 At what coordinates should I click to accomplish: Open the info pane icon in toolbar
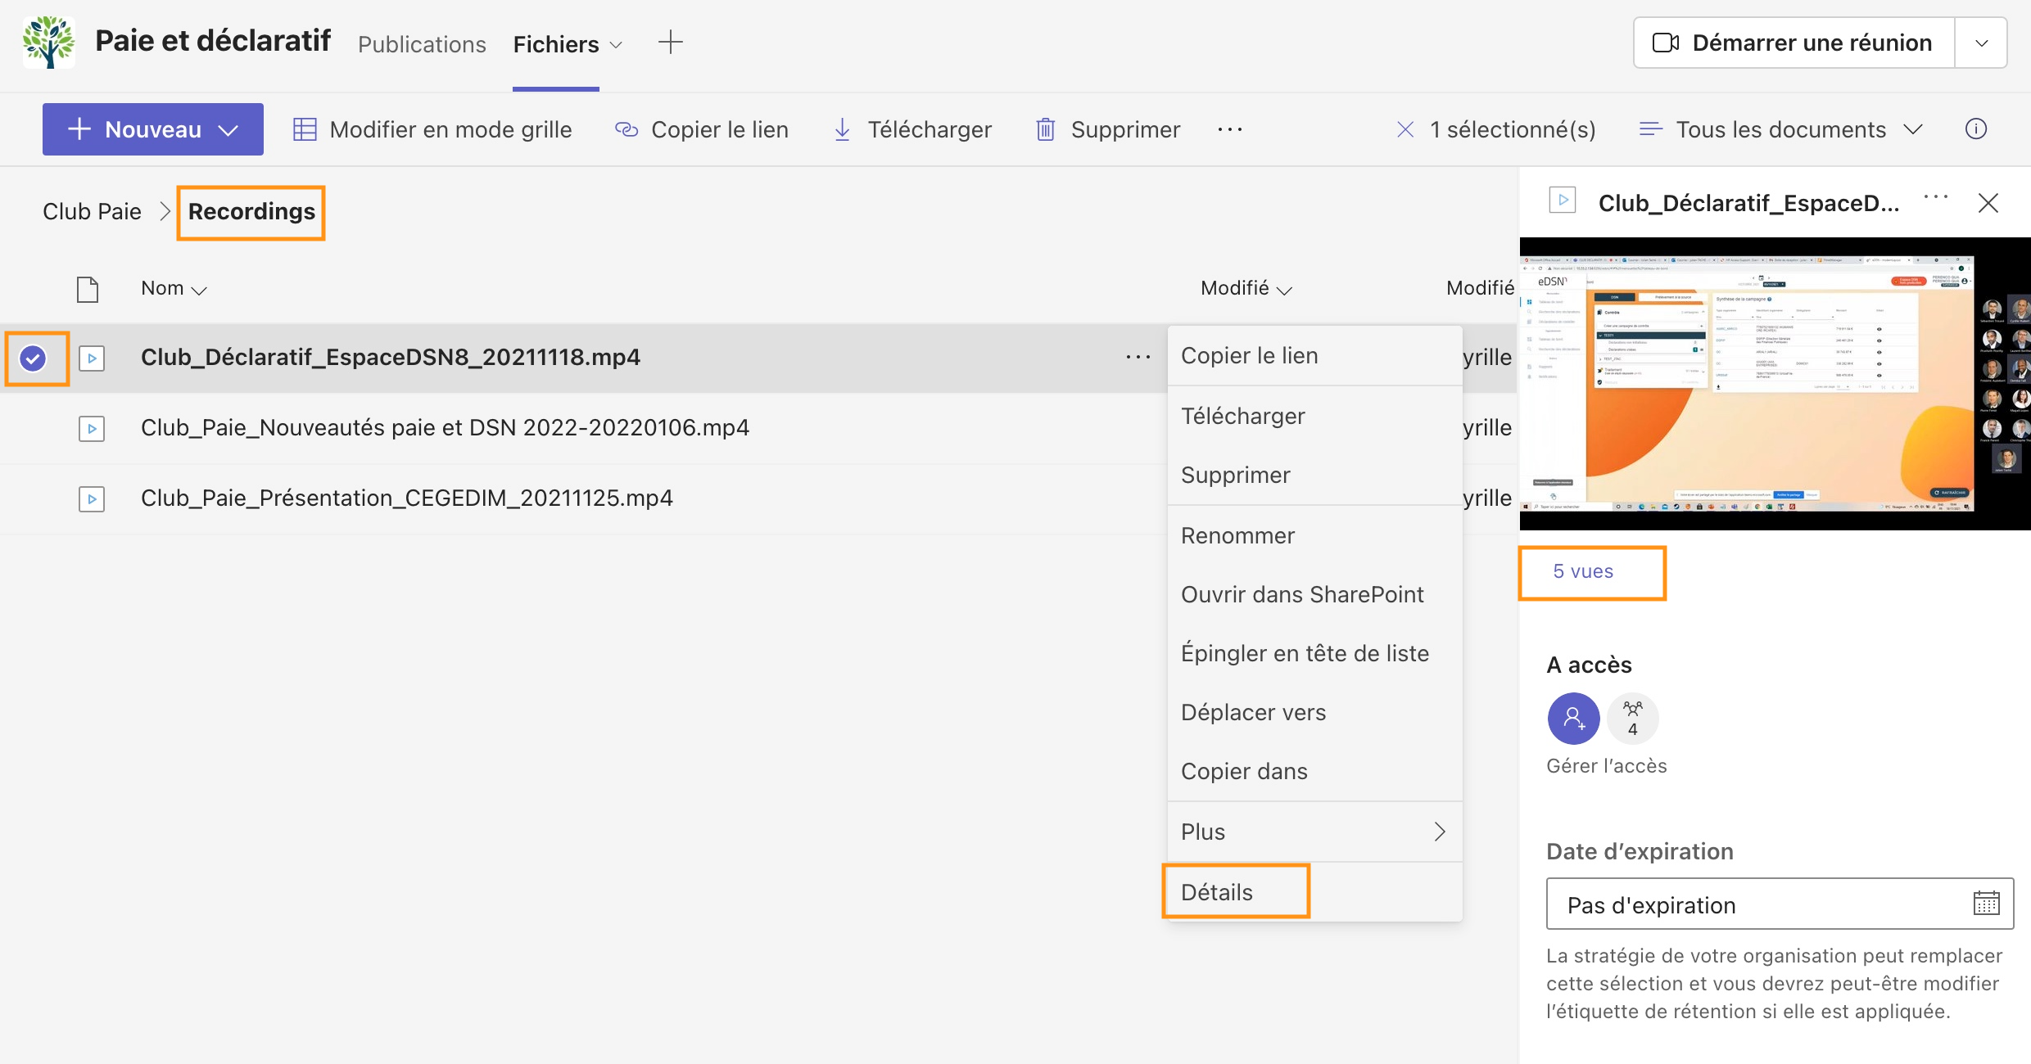pyautogui.click(x=1976, y=129)
